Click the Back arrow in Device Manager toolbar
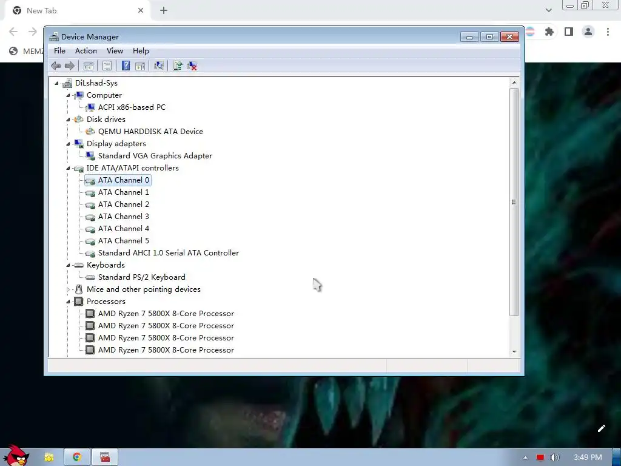Viewport: 621px width, 466px height. pyautogui.click(x=56, y=66)
